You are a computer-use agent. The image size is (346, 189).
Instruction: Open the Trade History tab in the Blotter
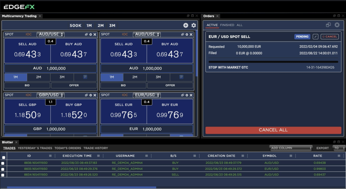click(96, 148)
